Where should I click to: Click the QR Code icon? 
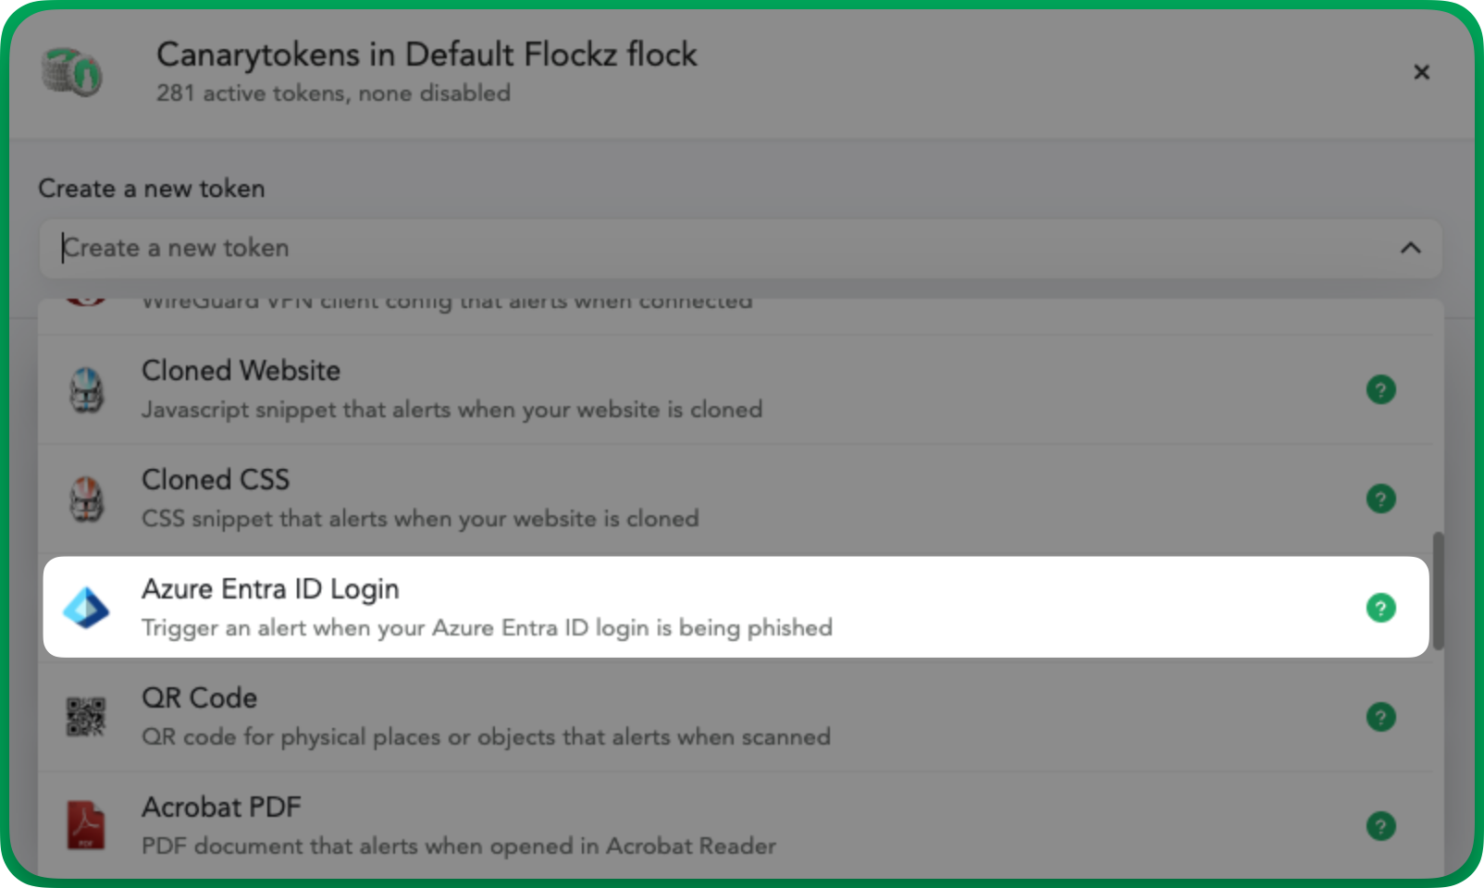[86, 717]
